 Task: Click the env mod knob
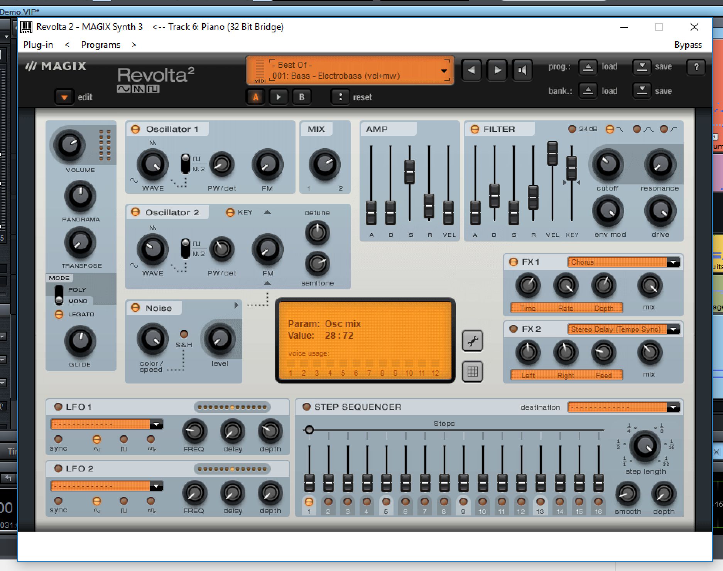tap(608, 211)
